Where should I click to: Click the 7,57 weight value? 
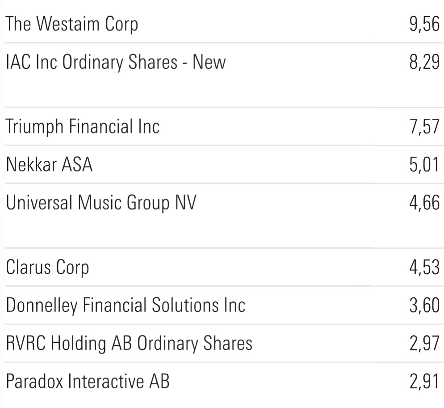tap(424, 127)
